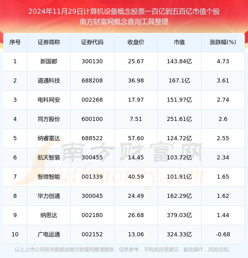Click closing price 14.45
This screenshot has width=248, height=258.
click(x=136, y=158)
